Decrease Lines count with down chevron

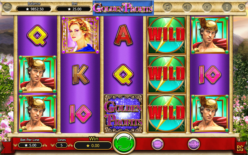(x=53, y=145)
